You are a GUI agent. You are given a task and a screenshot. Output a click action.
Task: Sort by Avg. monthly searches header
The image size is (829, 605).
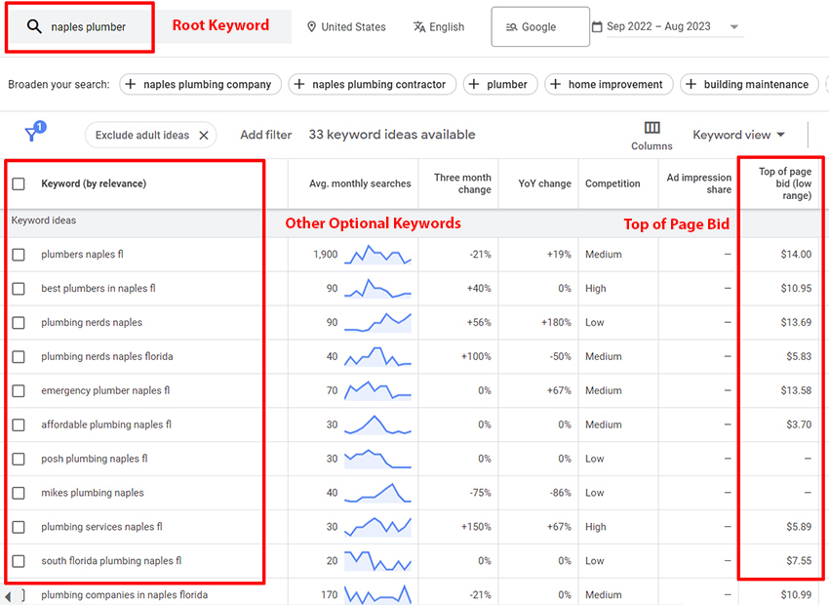coord(360,183)
